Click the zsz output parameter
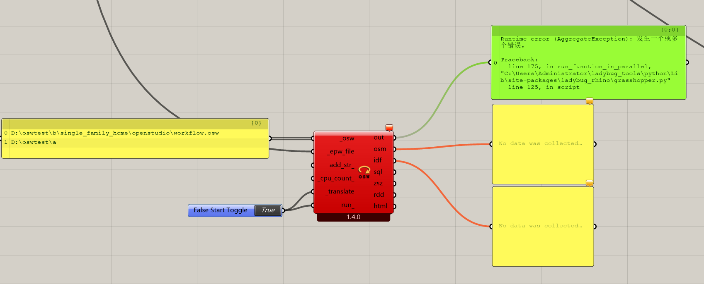 [378, 183]
